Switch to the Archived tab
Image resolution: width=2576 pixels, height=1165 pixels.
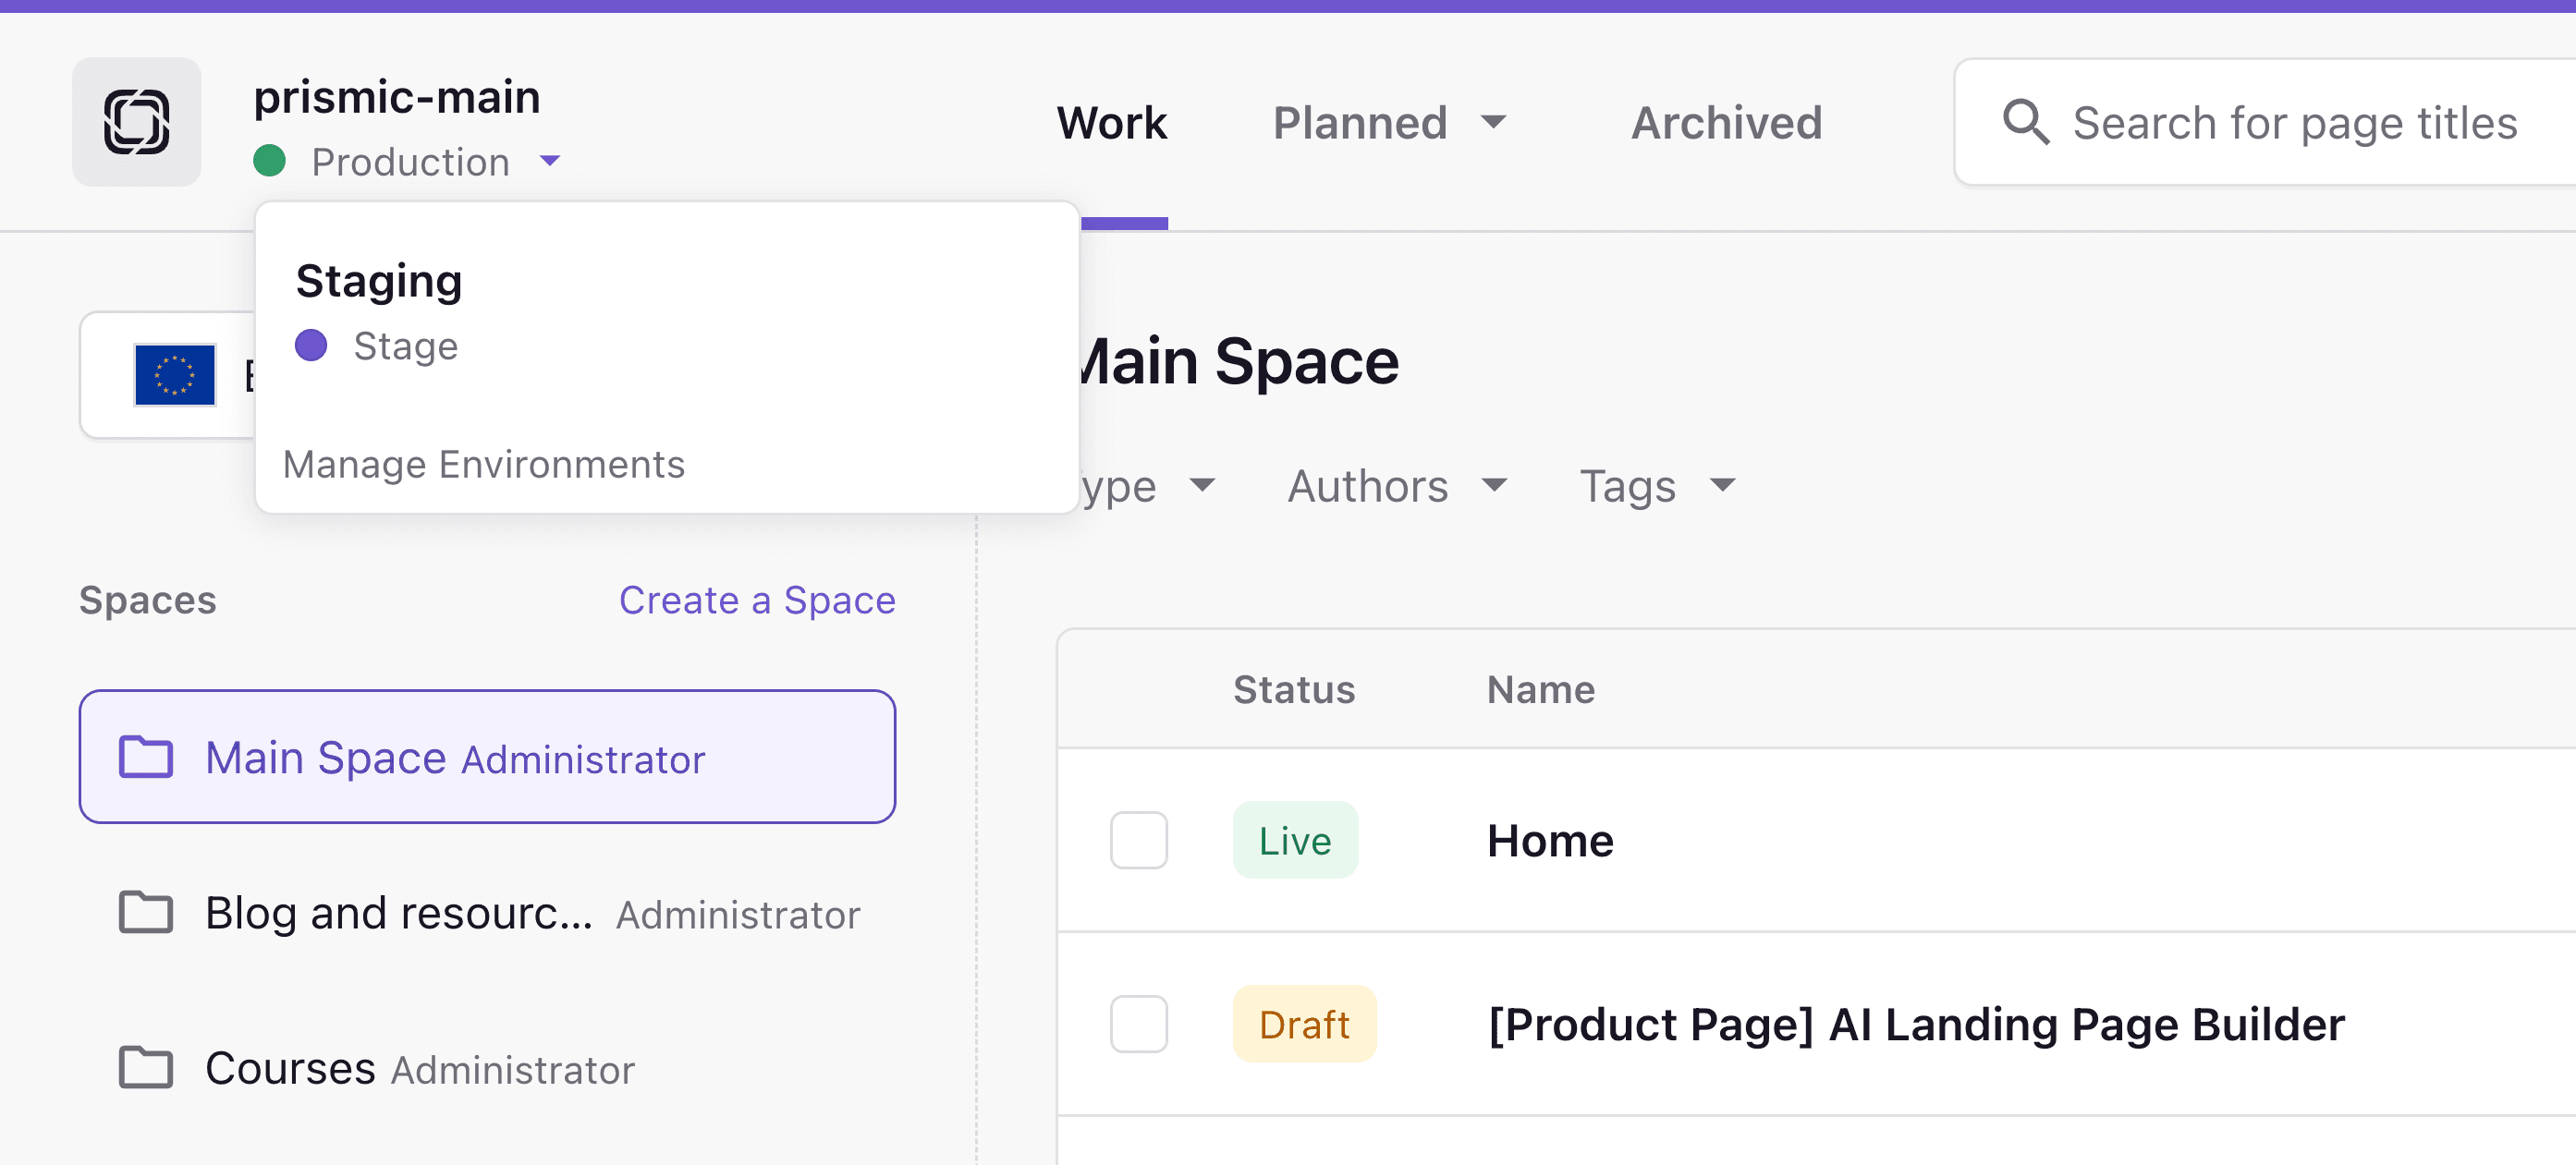1725,122
